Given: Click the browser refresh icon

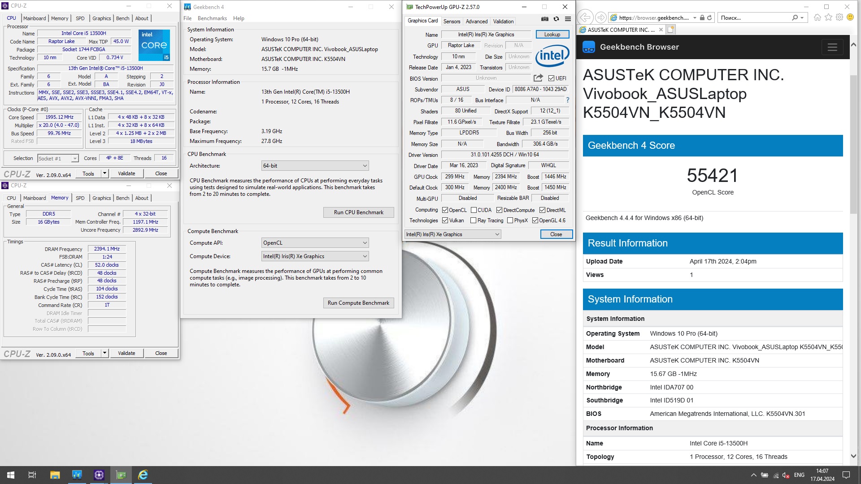Looking at the screenshot, I should (x=709, y=18).
